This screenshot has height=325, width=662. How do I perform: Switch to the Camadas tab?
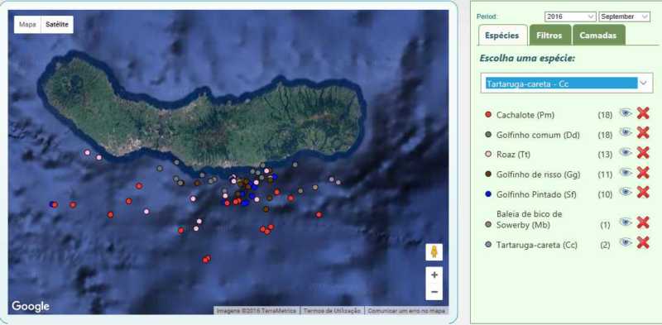tap(598, 36)
